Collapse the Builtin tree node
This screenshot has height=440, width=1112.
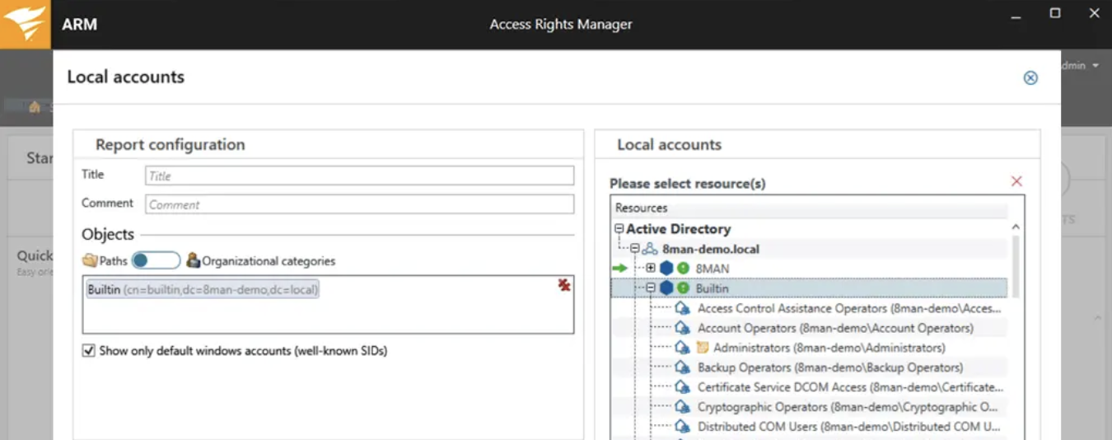pyautogui.click(x=651, y=288)
